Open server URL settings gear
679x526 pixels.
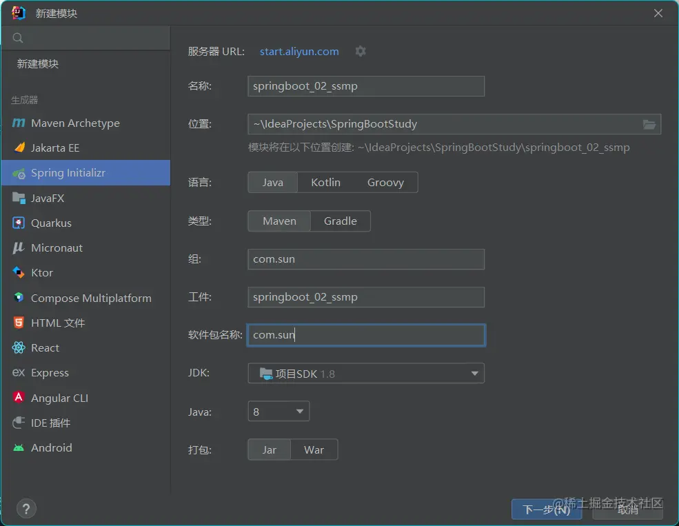tap(361, 51)
